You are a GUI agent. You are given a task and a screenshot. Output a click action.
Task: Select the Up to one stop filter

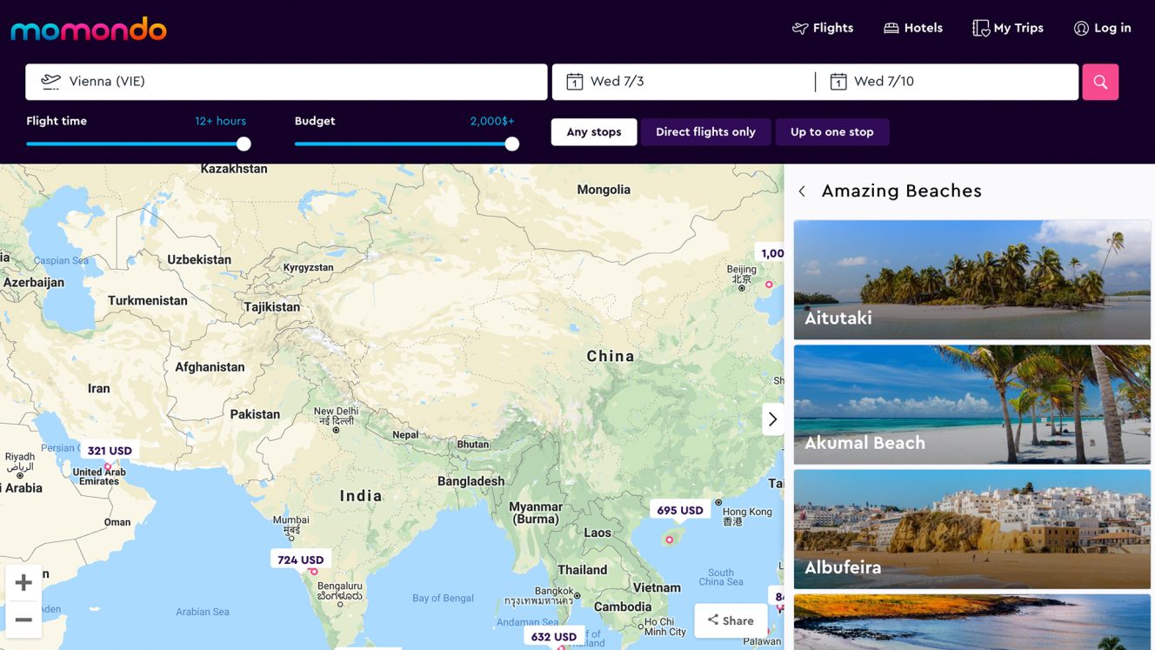click(x=831, y=132)
